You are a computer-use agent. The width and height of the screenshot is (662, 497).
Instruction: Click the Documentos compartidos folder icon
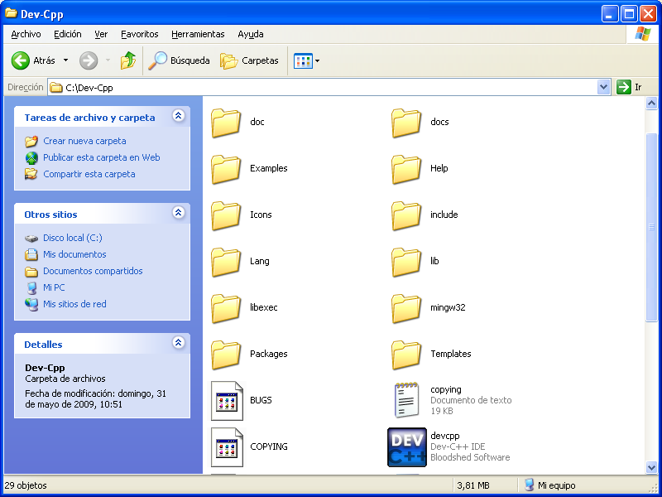pos(31,272)
